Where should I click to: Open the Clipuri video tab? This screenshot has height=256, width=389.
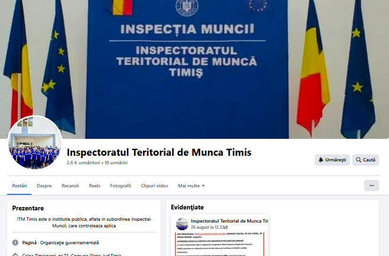coord(154,186)
